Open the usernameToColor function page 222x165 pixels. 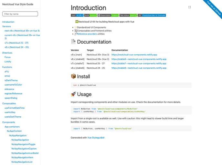pyautogui.click(x=13, y=85)
